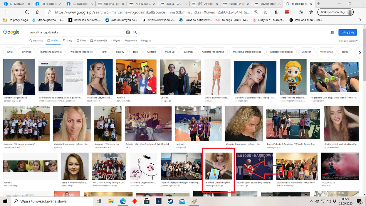Open Steam from the taskbar
The image size is (366, 206).
pos(170,201)
